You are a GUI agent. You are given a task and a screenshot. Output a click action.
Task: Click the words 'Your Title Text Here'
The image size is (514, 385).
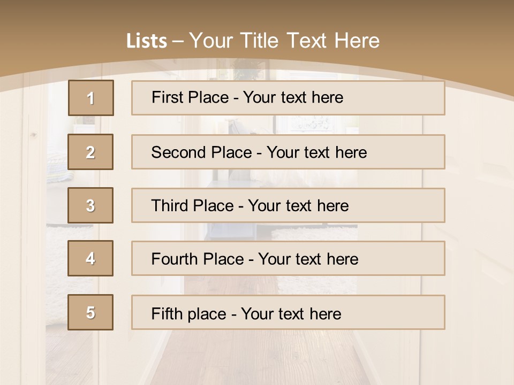(284, 41)
